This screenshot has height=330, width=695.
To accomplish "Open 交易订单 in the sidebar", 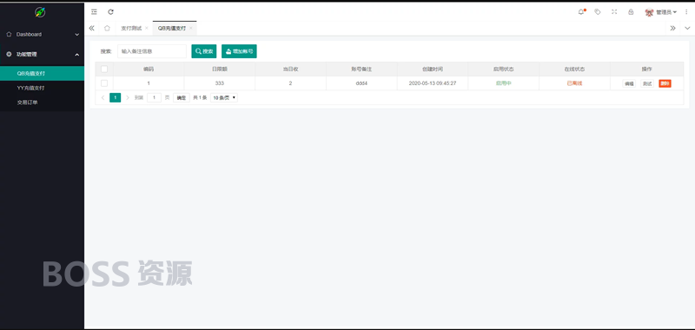I will (x=42, y=102).
